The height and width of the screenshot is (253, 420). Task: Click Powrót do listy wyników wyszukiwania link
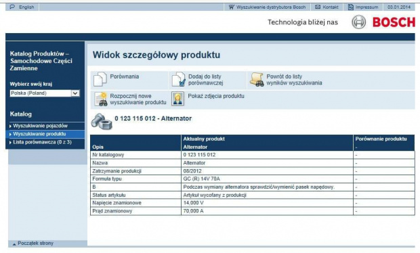(294, 80)
